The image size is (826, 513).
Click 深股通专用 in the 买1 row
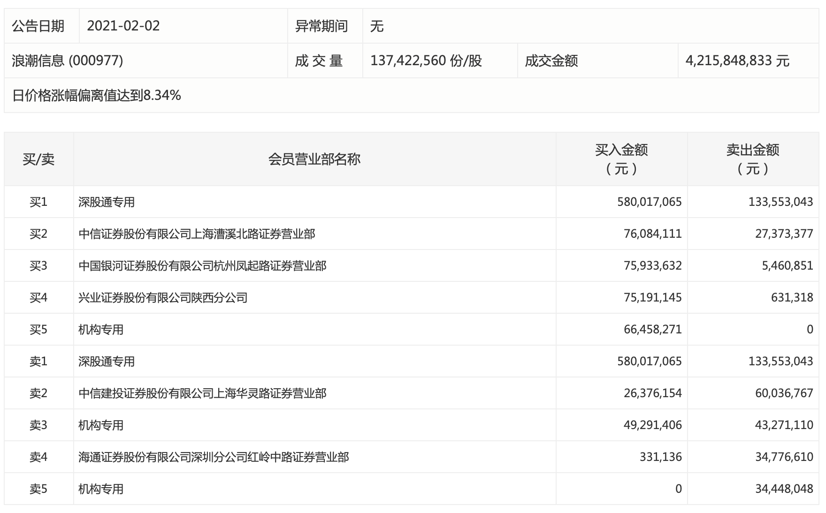(x=107, y=202)
